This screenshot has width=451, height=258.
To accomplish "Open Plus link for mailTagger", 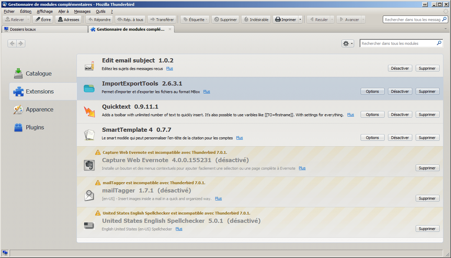I will (x=218, y=199).
